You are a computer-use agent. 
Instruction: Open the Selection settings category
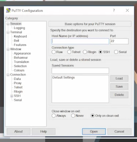[x=20, y=66]
